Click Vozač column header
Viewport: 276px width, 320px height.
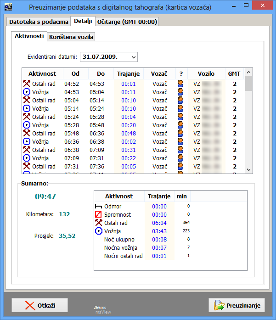tap(159, 73)
